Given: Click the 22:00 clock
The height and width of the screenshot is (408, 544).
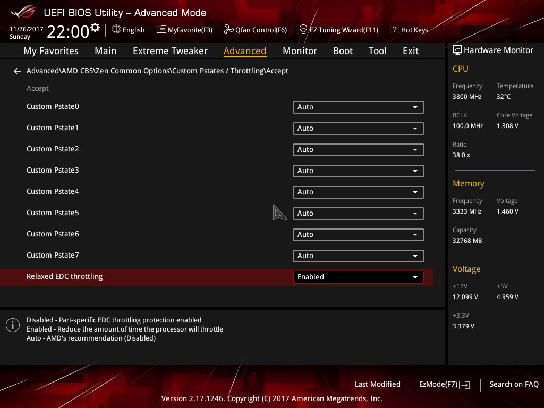Looking at the screenshot, I should pos(68,31).
